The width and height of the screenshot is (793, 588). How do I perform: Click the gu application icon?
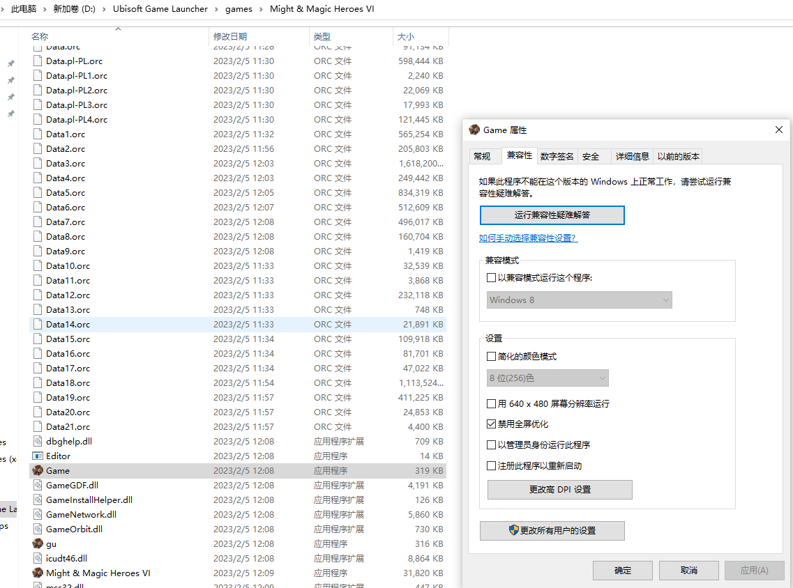pyautogui.click(x=38, y=543)
